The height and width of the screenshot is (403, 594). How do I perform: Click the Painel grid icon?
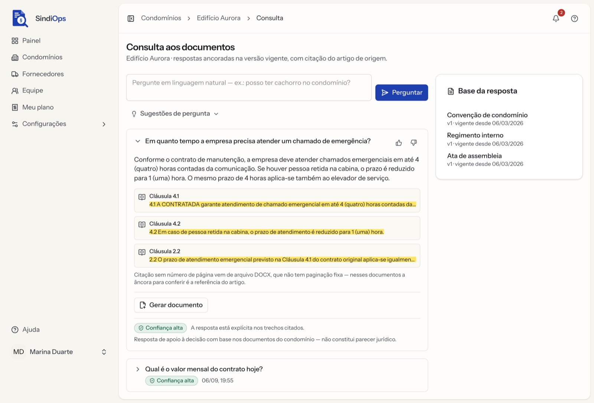point(15,41)
